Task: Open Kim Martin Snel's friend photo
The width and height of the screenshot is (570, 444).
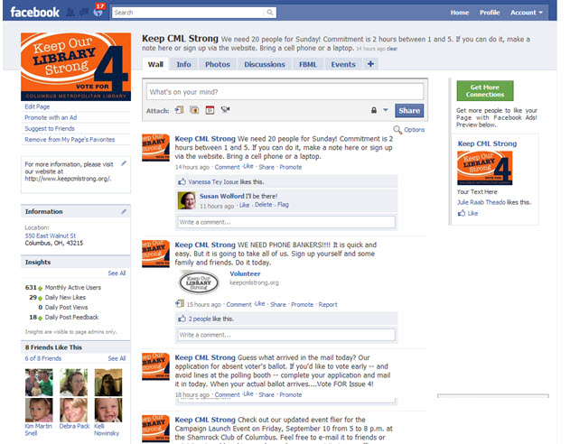Action: 39,410
